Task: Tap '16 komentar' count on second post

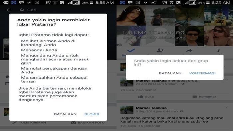Action: click(149, 126)
